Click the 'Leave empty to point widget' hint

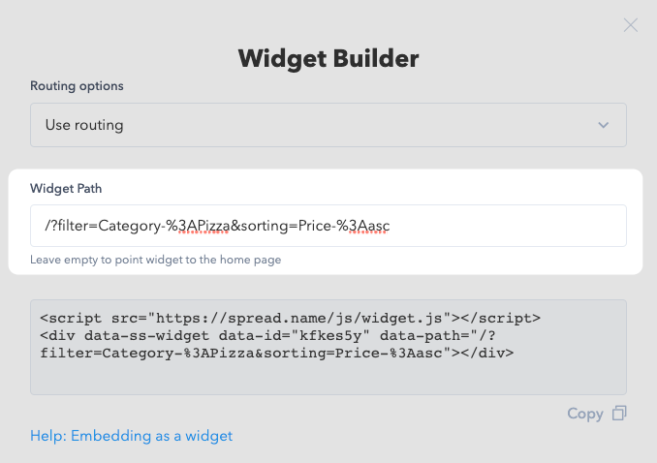pos(155,260)
